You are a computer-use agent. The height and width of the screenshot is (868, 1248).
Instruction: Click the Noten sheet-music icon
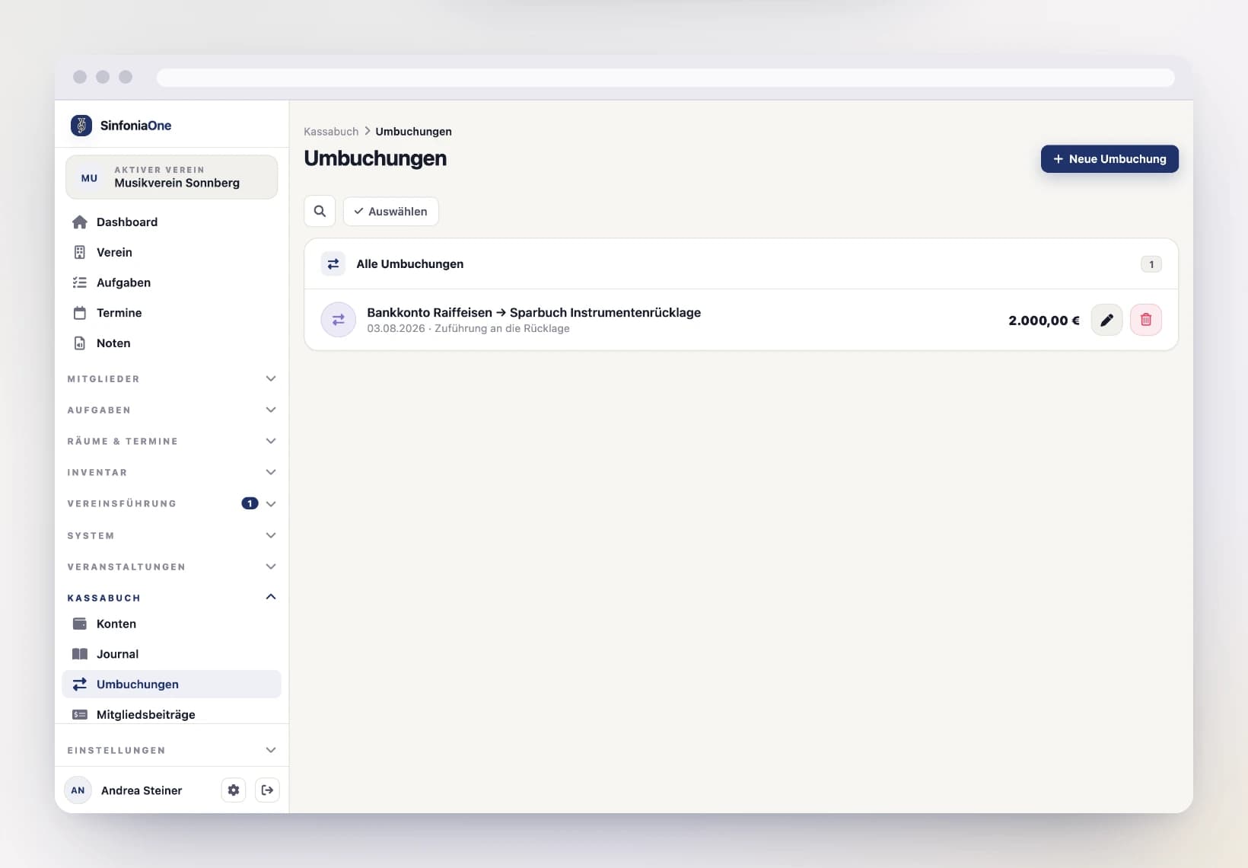(80, 343)
